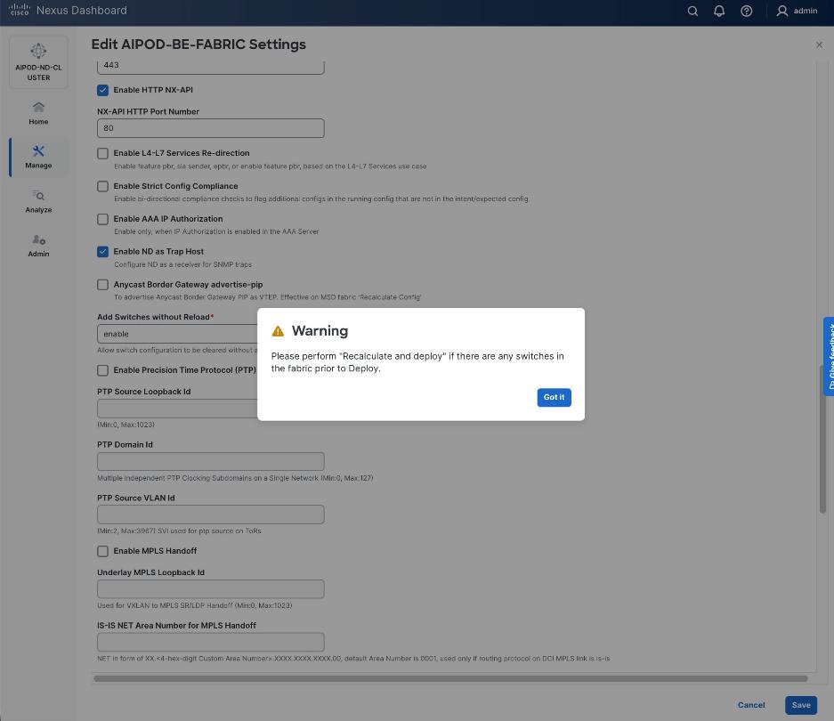The height and width of the screenshot is (721, 834).
Task: Open the admin user account menu
Action: [797, 11]
